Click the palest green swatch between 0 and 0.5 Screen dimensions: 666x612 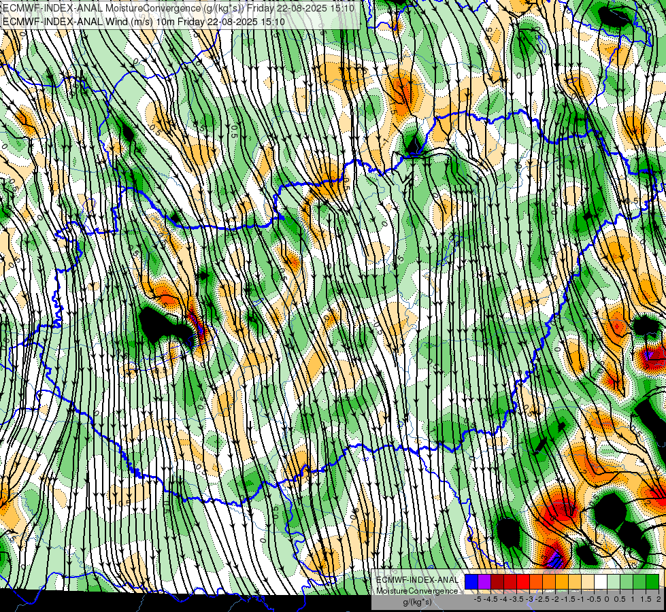click(614, 582)
